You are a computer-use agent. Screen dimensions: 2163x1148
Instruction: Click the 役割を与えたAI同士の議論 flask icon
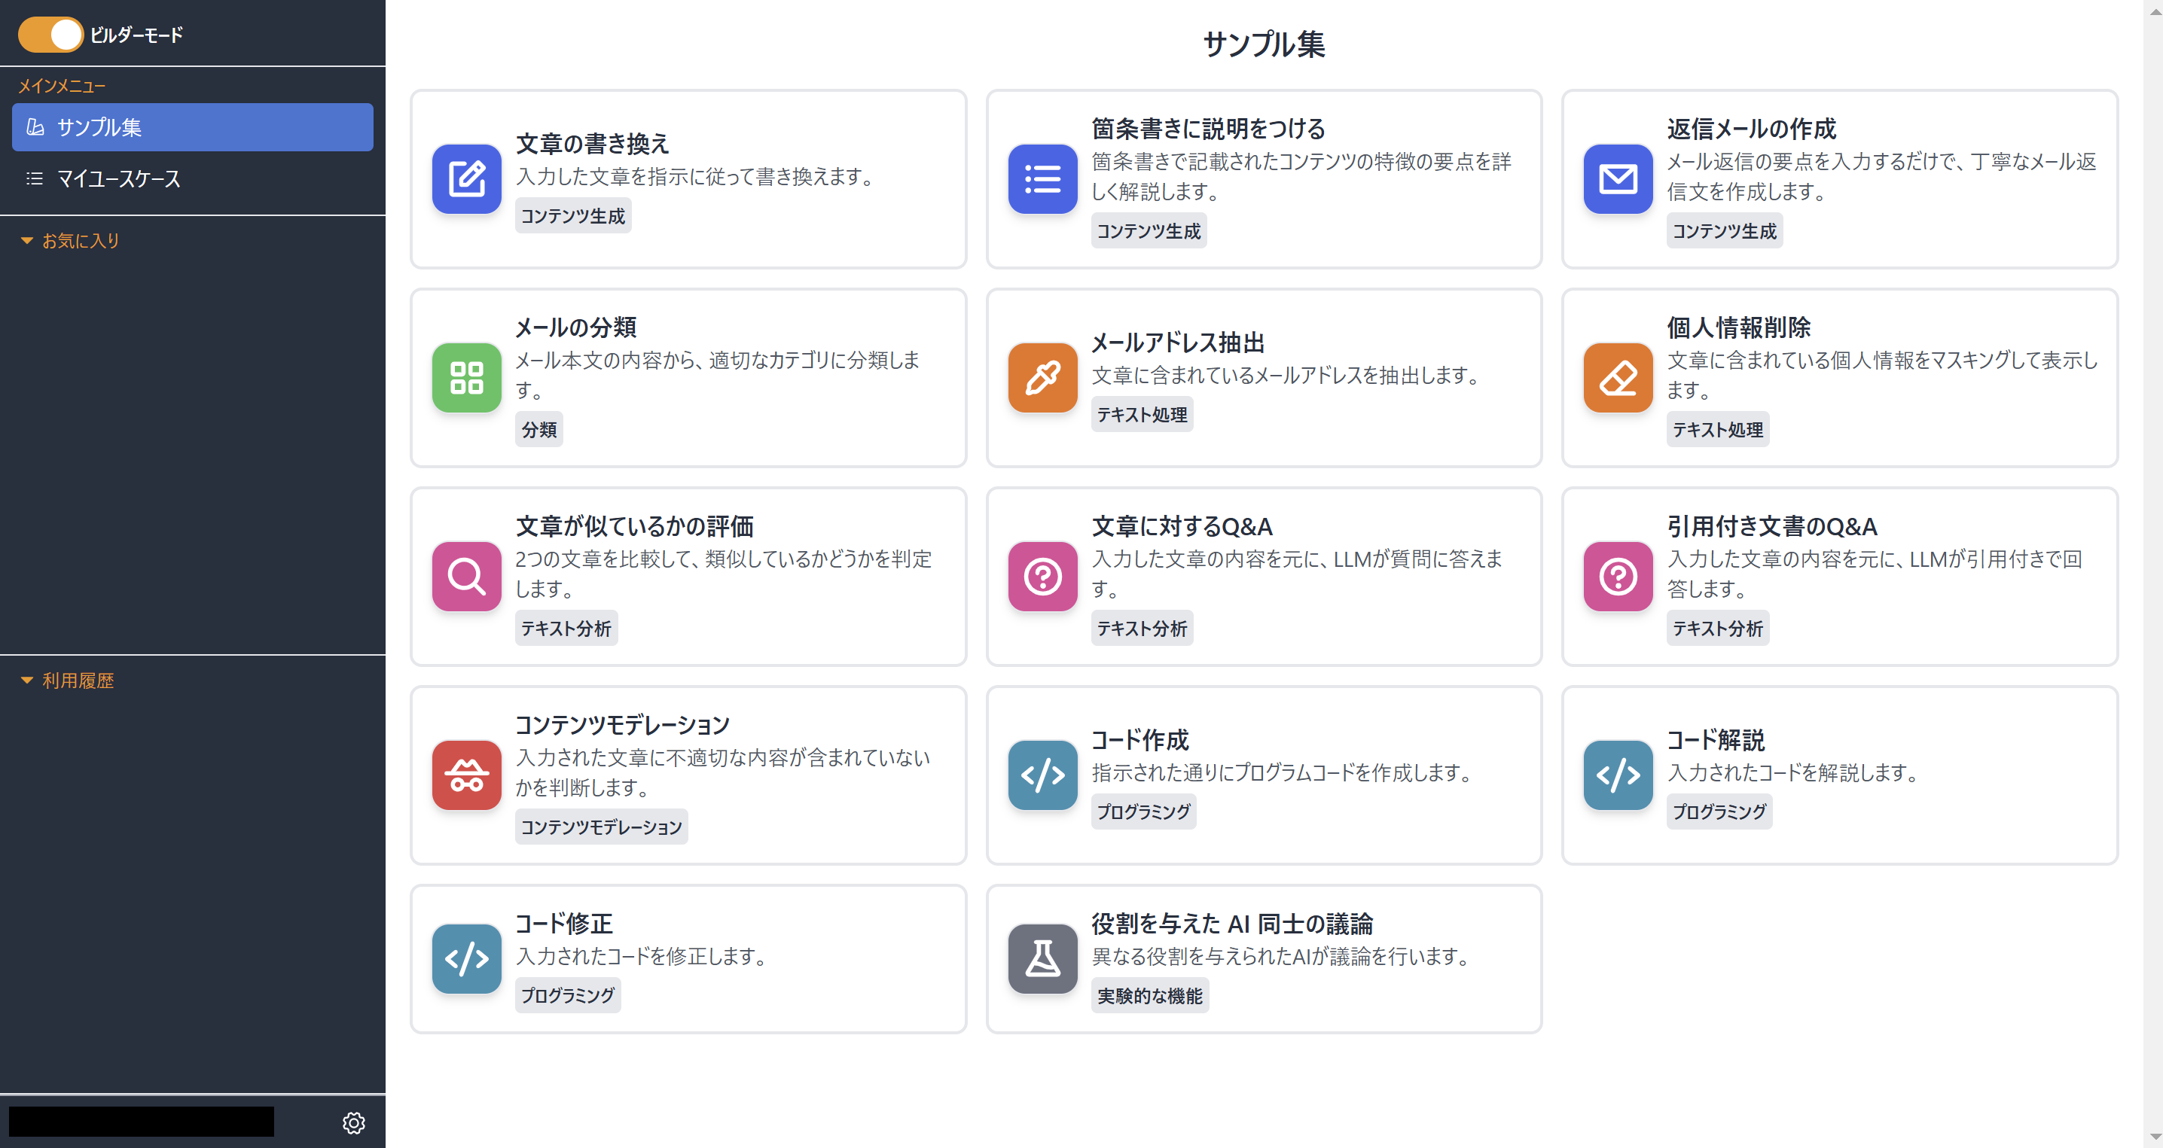point(1041,958)
